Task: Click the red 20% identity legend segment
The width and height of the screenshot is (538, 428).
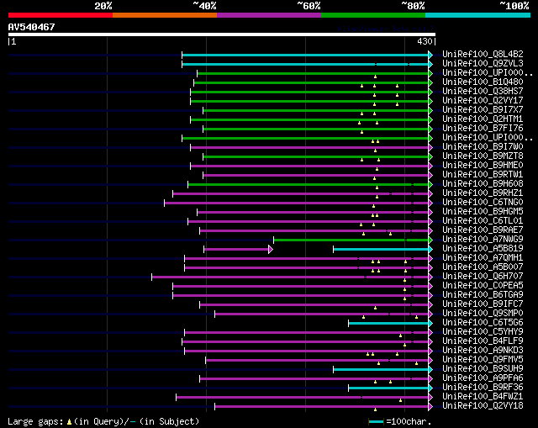Action: 61,15
